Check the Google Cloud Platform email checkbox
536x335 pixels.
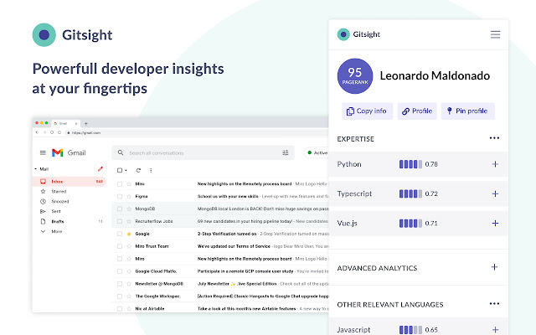click(x=120, y=271)
